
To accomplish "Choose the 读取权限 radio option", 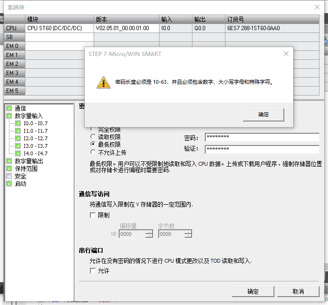I will point(93,137).
